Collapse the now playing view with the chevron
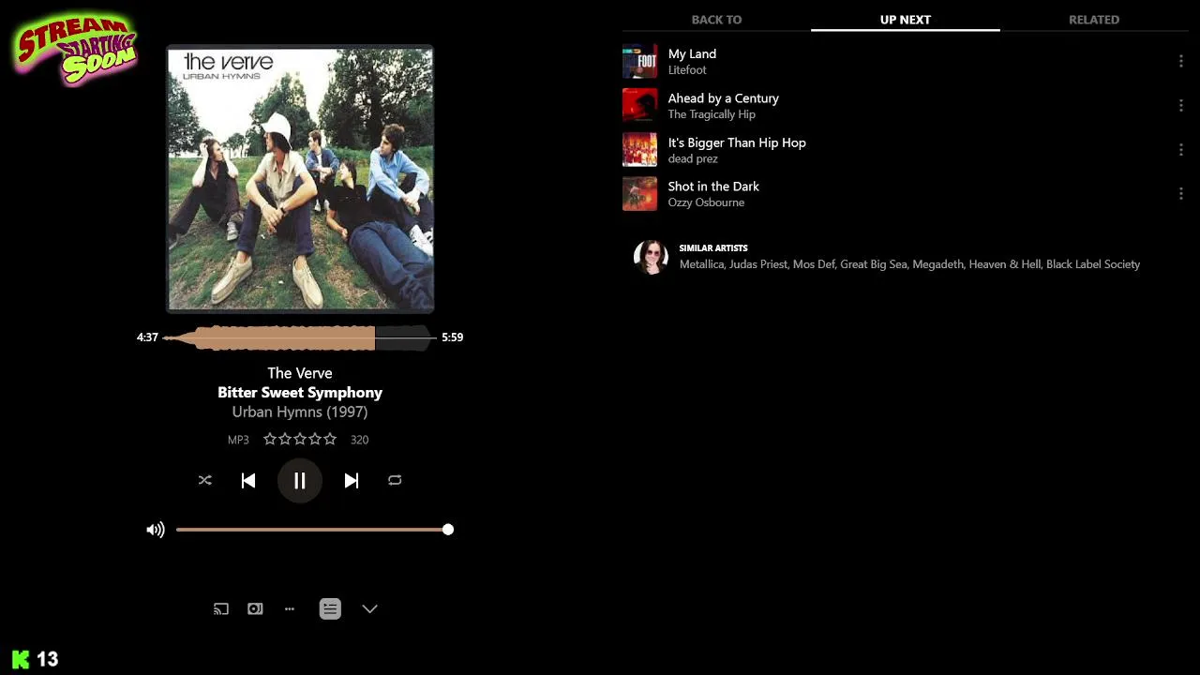Image resolution: width=1200 pixels, height=675 pixels. pos(370,608)
